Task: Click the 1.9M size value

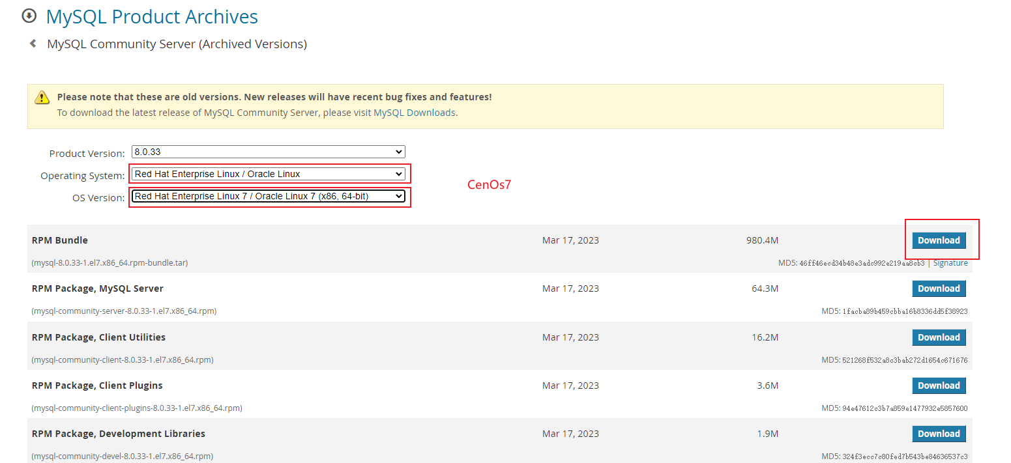Action: point(768,434)
